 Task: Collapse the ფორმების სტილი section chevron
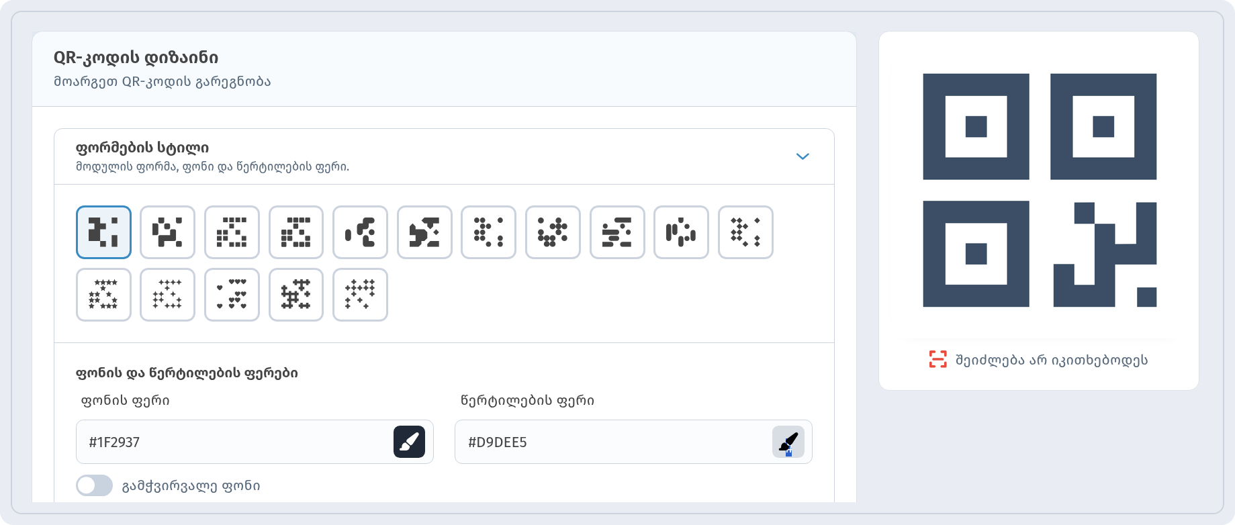tap(803, 156)
